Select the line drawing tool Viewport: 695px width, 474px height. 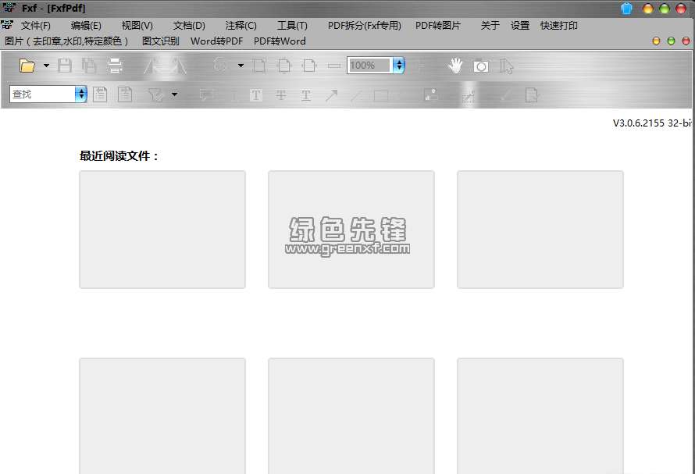point(356,95)
